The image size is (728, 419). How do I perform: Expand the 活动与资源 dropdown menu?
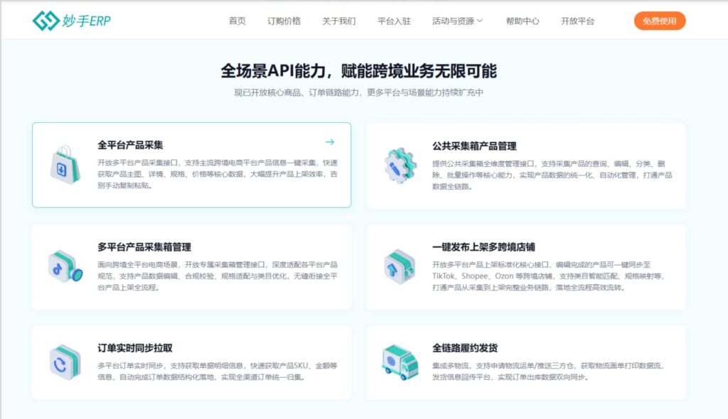coord(457,21)
